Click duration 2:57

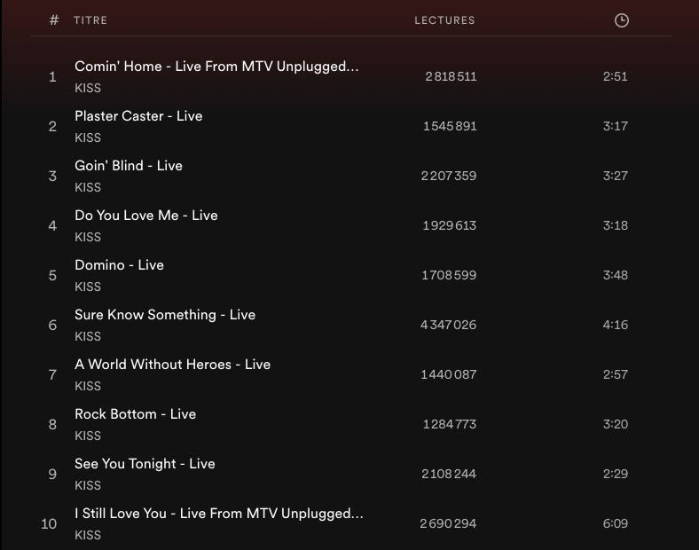616,375
